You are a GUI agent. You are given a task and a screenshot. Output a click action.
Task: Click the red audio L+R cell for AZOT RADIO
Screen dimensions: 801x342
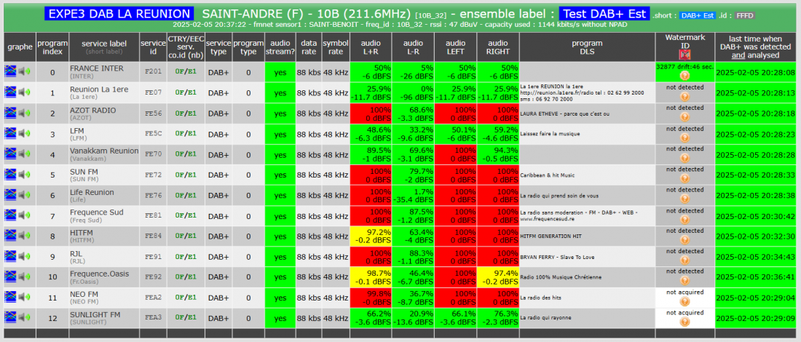(371, 114)
